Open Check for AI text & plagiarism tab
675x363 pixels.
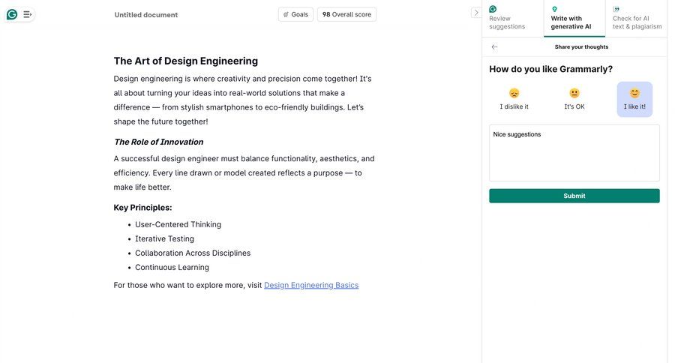(x=636, y=19)
